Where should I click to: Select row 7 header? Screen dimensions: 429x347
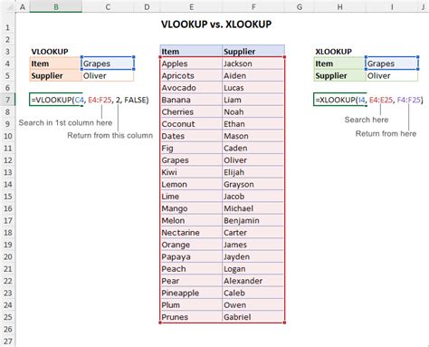tap(7, 100)
